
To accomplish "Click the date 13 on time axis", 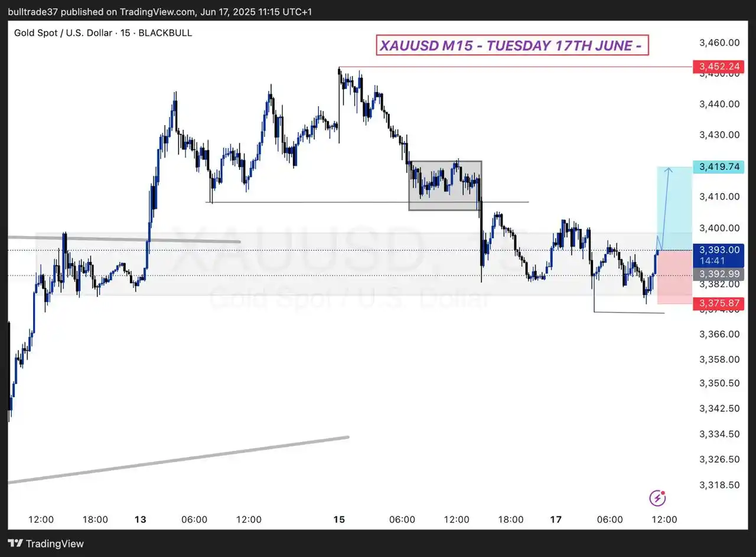I will point(140,520).
